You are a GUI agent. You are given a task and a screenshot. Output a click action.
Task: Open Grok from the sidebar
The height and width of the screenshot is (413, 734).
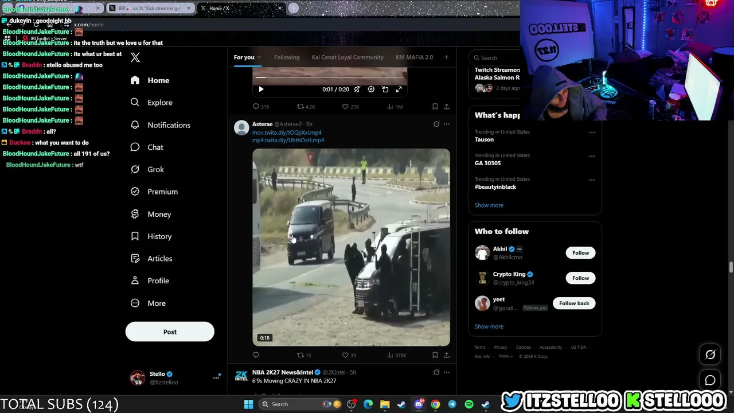[147, 170]
